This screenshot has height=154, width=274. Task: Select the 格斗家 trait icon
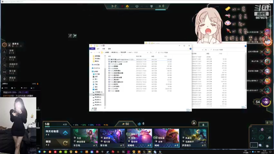pos(4,72)
